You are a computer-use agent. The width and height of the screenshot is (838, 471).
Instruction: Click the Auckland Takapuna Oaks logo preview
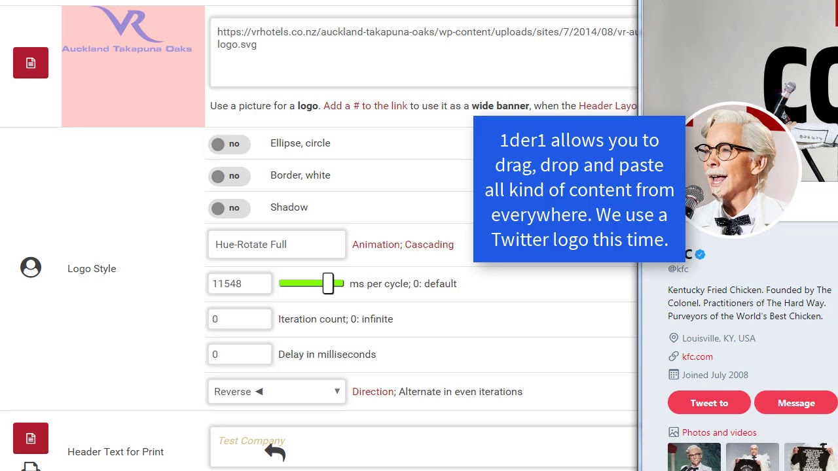(133, 65)
